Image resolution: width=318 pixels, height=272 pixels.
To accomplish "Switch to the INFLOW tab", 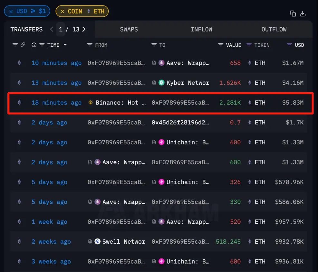I will tap(201, 29).
